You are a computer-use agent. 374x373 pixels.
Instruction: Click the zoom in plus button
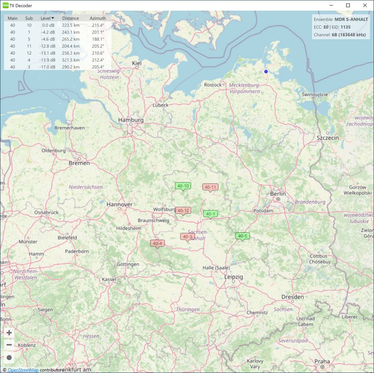9,333
